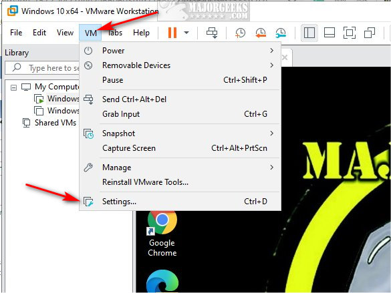
Task: Close the open VM menu
Action: [90, 33]
